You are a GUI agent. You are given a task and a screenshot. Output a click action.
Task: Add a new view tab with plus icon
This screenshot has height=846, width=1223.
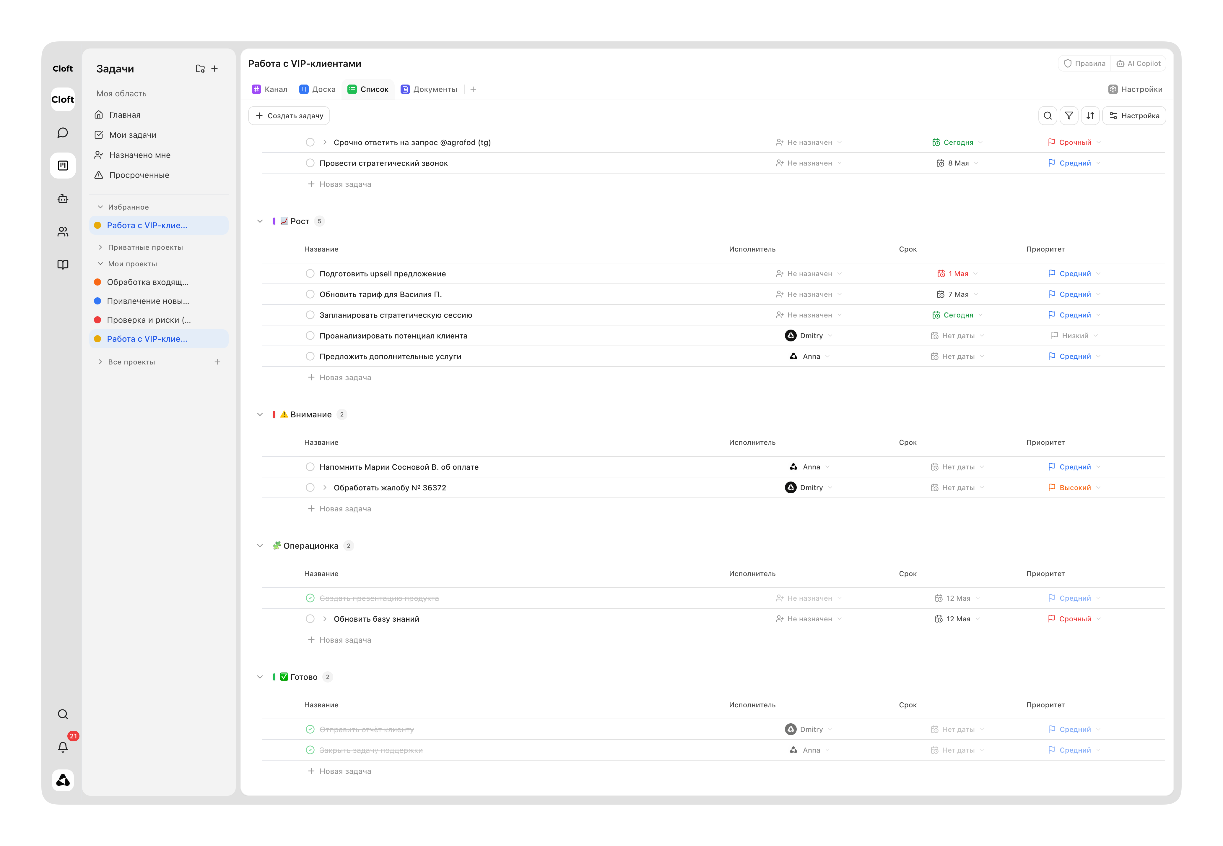click(473, 89)
